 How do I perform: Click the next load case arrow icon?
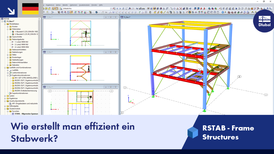(x=120, y=9)
